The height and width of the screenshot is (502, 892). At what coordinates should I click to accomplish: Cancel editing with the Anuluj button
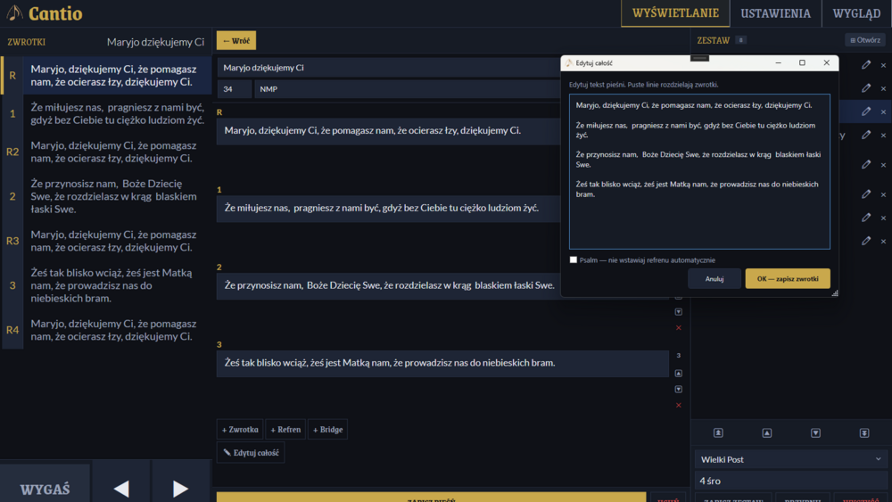(714, 278)
